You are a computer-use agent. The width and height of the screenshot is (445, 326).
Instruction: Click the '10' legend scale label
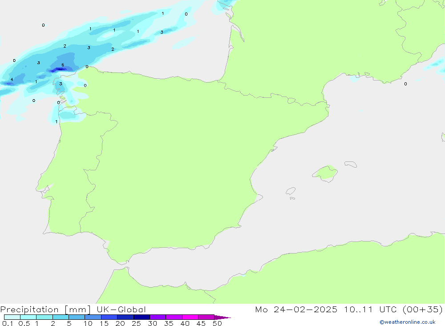[x=88, y=323]
